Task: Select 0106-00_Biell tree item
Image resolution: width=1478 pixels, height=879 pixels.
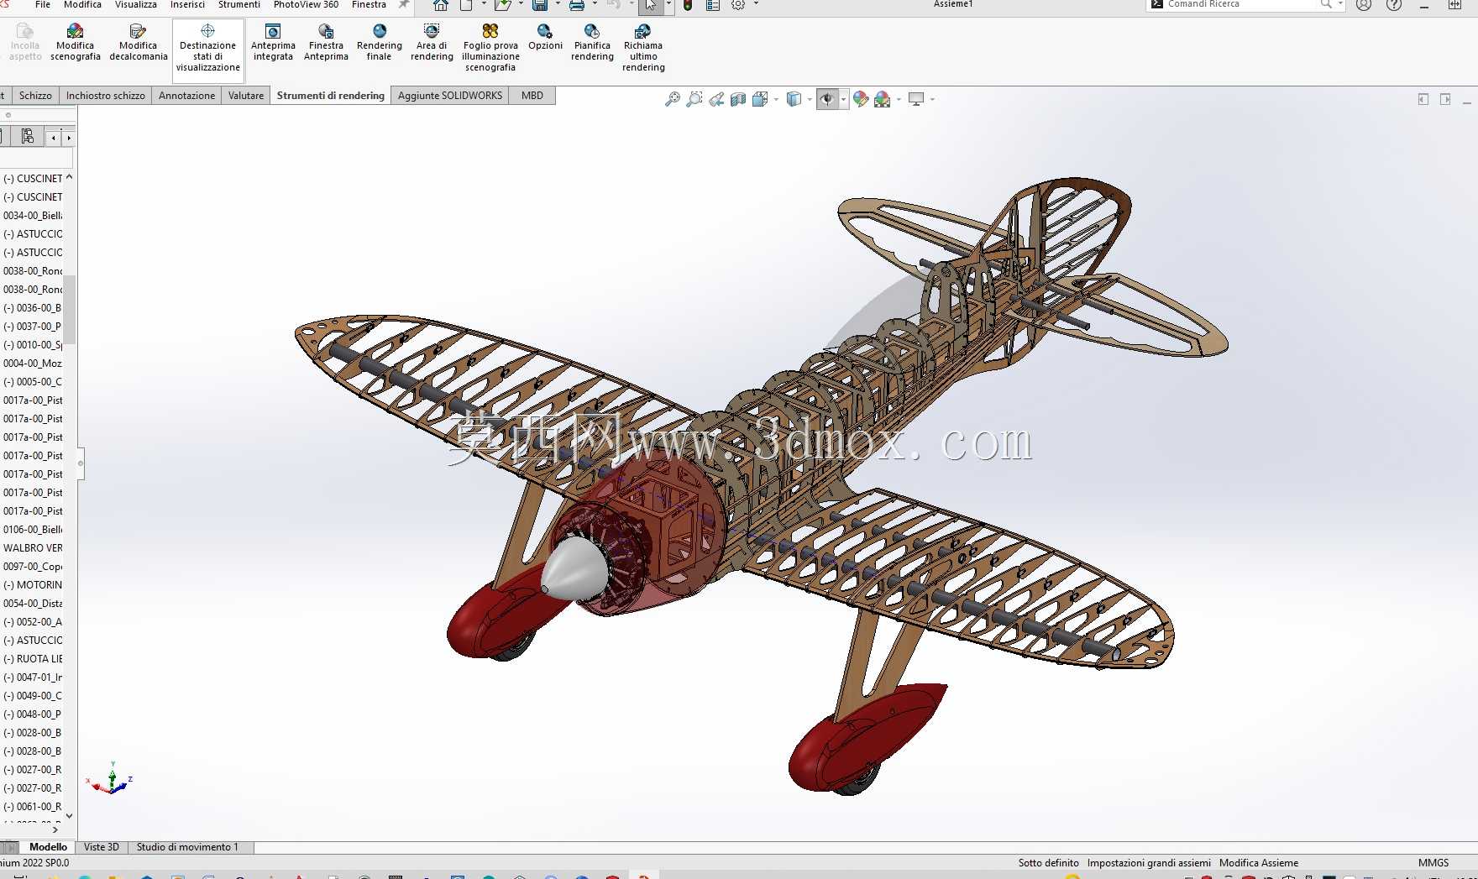Action: 33,530
